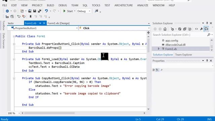This screenshot has width=215, height=121.
Task: Click the BarccDual1.doProps() code line
Action: click(x=45, y=48)
